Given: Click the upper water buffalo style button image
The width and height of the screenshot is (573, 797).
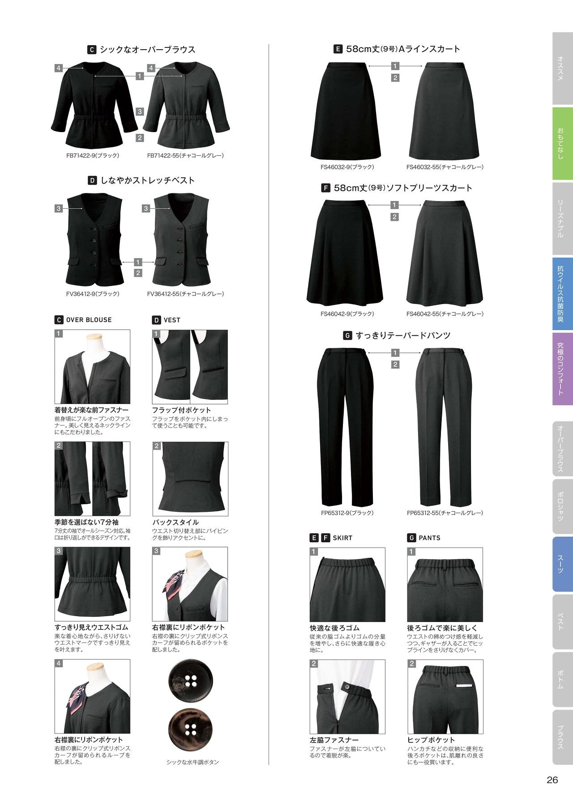Looking at the screenshot, I should (191, 681).
